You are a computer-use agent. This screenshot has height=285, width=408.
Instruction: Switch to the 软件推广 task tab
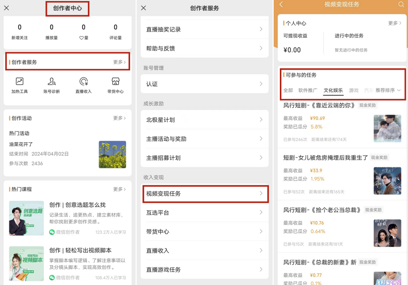[x=308, y=90]
